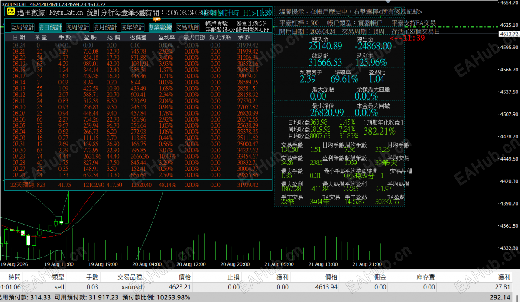The width and height of the screenshot is (520, 302).
Task: Show the 交易軌跡 view
Action: point(188,28)
